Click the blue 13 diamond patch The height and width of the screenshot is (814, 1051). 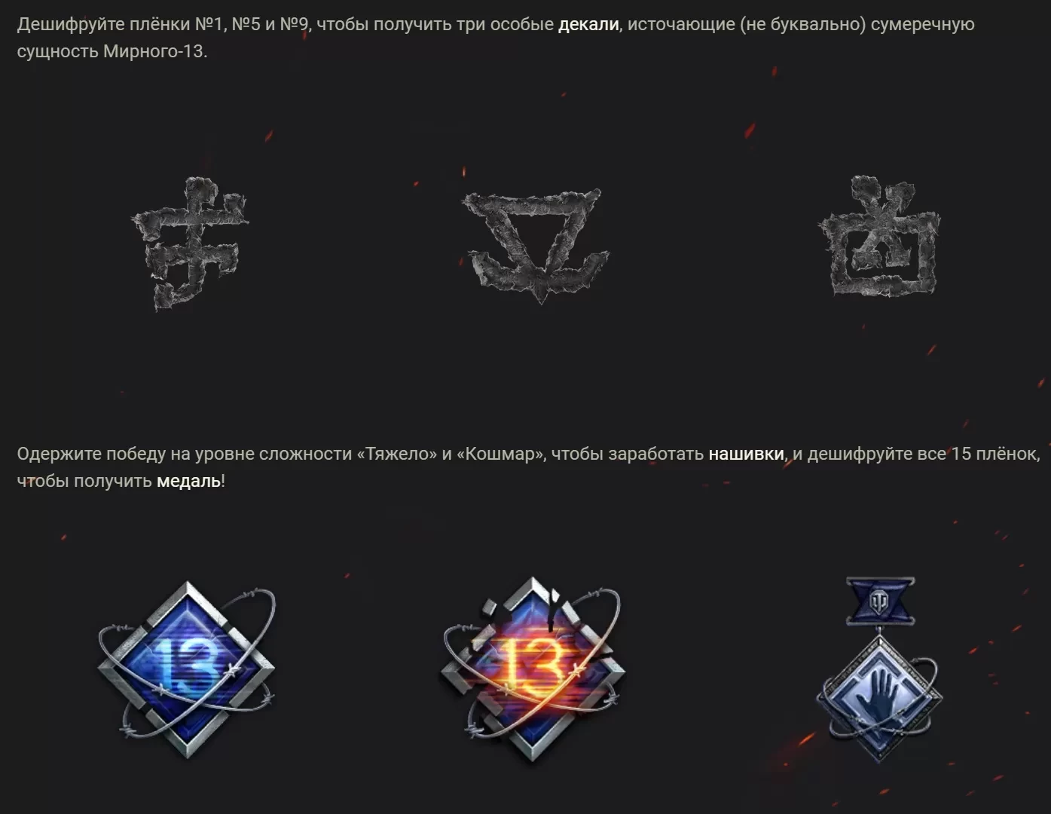[187, 669]
